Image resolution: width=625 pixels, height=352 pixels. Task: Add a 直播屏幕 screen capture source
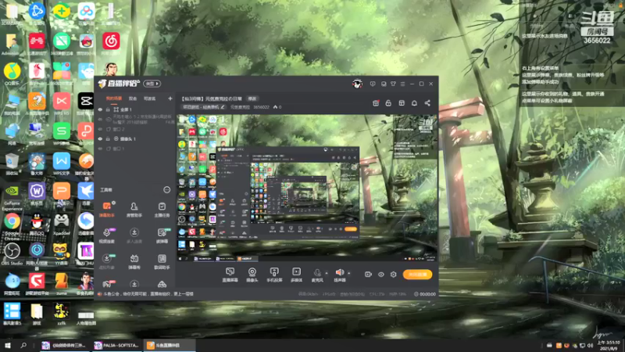click(x=230, y=275)
